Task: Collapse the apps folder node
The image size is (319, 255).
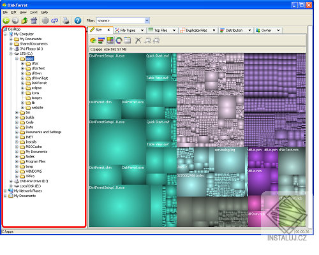Action: (17, 59)
